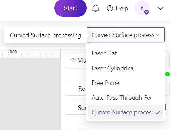Open the user avatar account menu

click(142, 8)
